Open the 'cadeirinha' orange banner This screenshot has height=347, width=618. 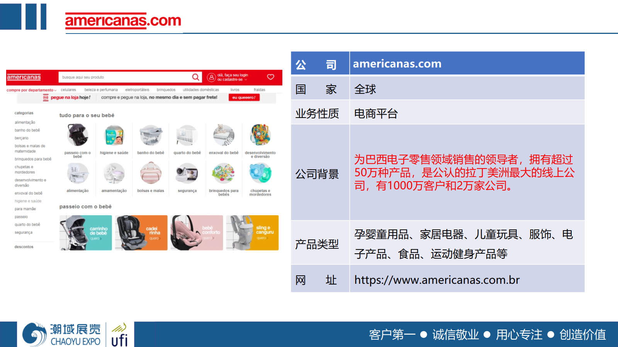141,233
